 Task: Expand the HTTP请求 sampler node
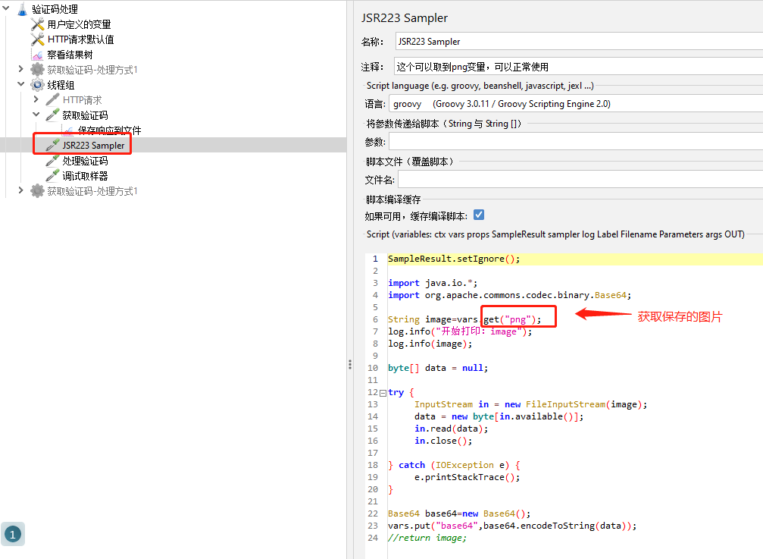(36, 99)
